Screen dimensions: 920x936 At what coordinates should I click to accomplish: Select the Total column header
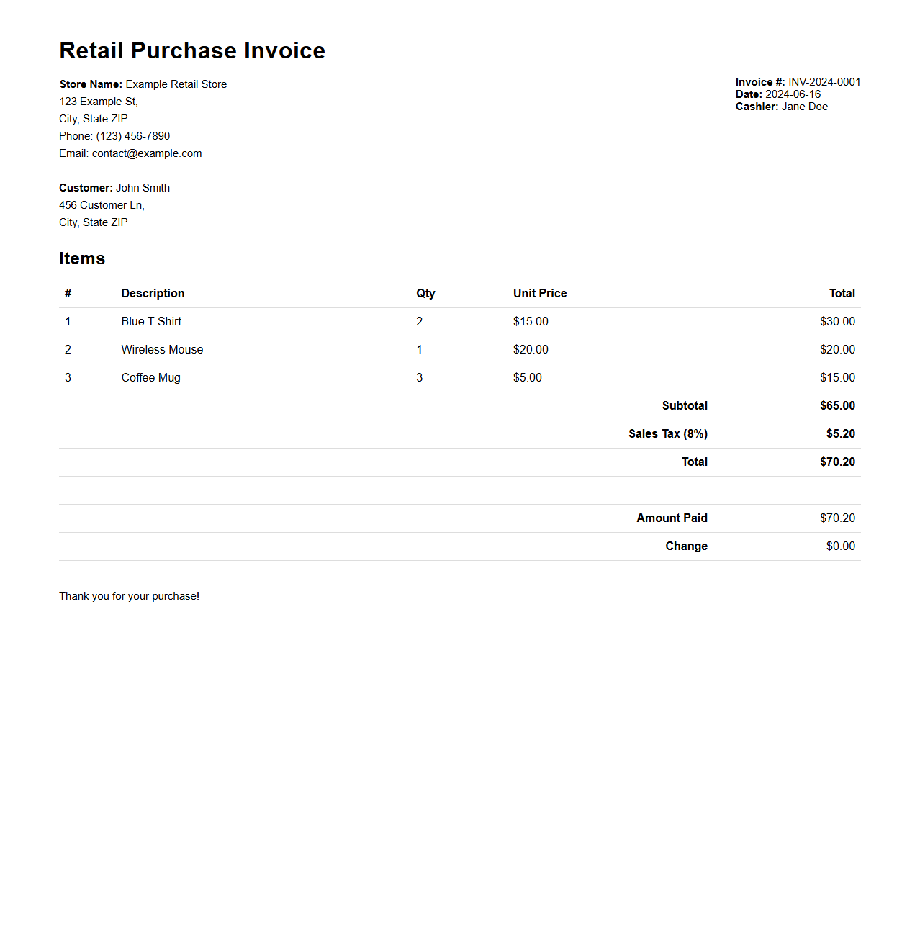pyautogui.click(x=842, y=293)
